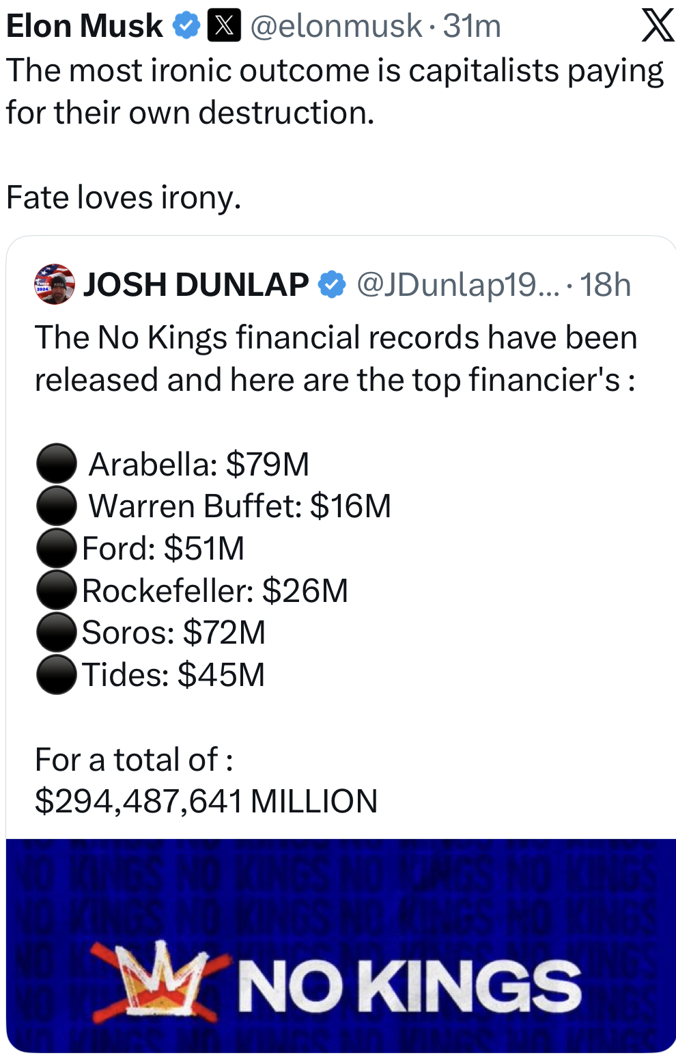Viewport: 676px width, 1055px height.
Task: Open the JOSH DUNLAP display name
Action: click(196, 284)
